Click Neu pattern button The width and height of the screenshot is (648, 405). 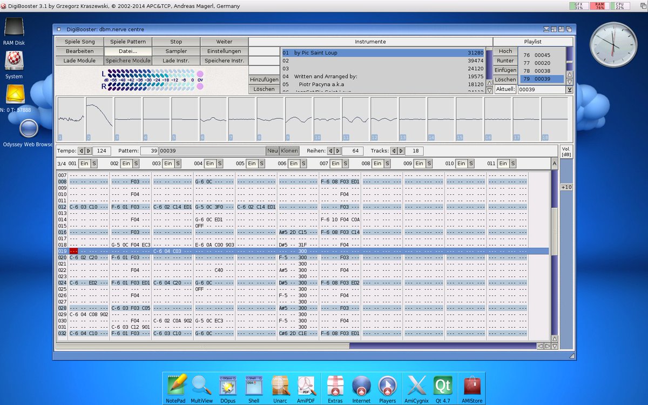coord(272,151)
